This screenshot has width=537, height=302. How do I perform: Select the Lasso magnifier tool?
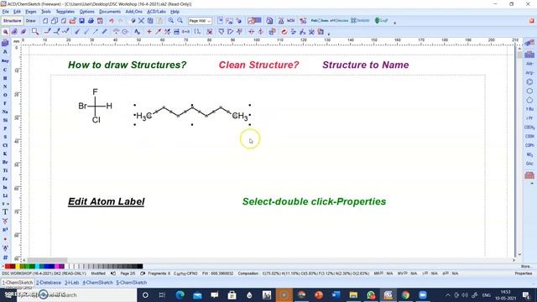click(x=35, y=32)
